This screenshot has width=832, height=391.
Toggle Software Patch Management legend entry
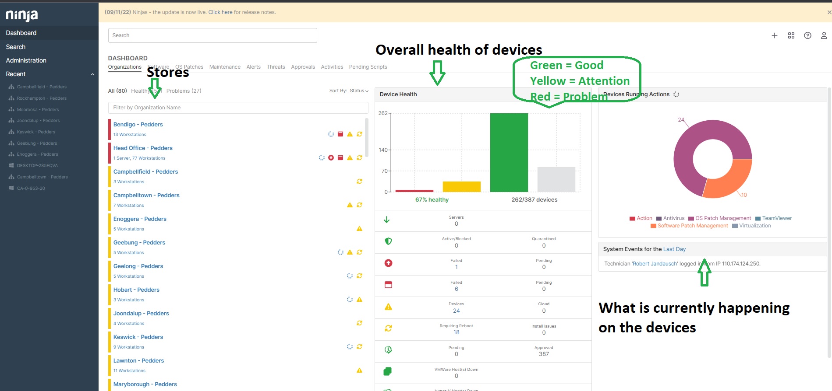point(689,226)
